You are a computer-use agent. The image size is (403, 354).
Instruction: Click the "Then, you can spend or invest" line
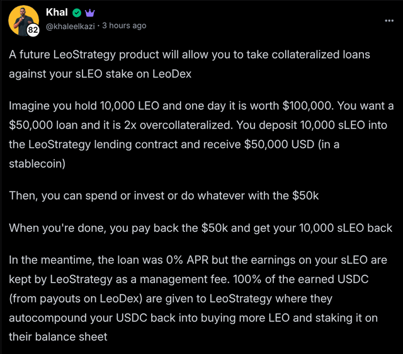[x=164, y=196]
